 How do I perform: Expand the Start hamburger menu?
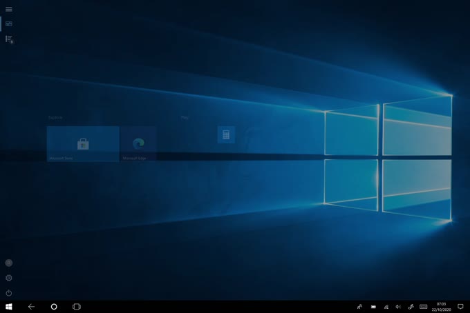tap(9, 9)
